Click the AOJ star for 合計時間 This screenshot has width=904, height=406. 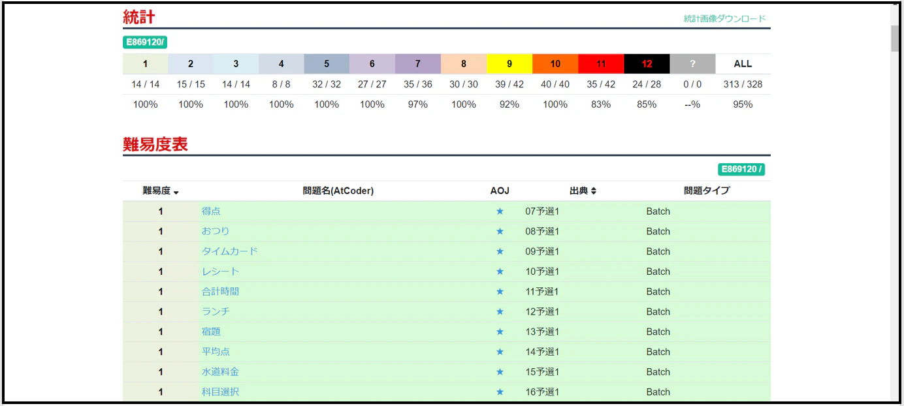pyautogui.click(x=500, y=292)
